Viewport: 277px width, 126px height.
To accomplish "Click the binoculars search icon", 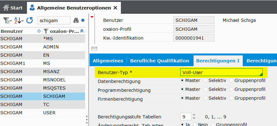I will coord(76,21).
